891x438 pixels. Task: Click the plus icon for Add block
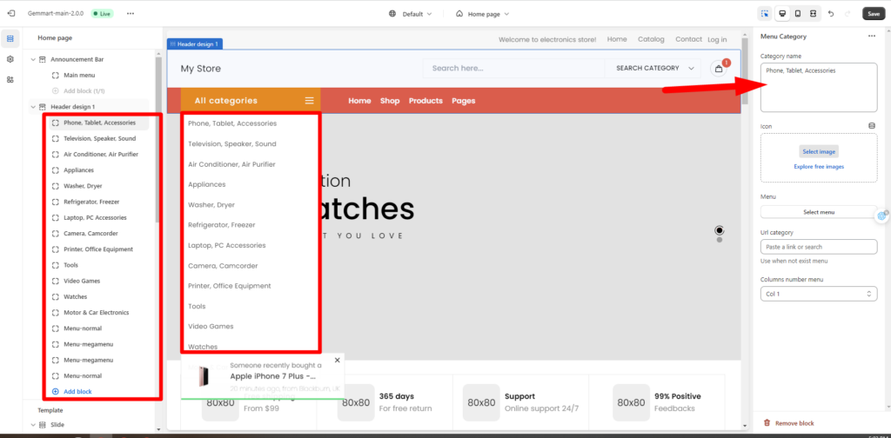pos(55,391)
